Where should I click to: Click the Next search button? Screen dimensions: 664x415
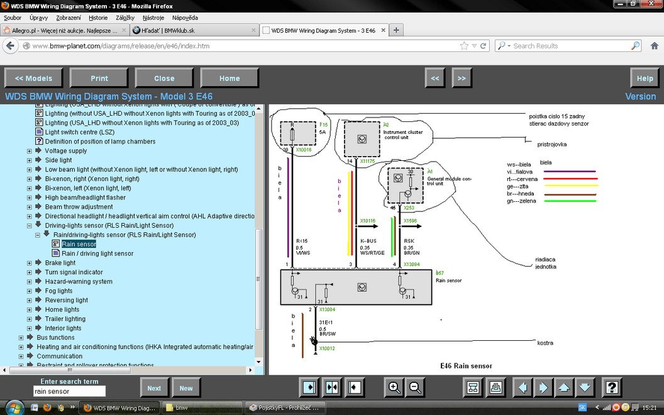tap(154, 388)
